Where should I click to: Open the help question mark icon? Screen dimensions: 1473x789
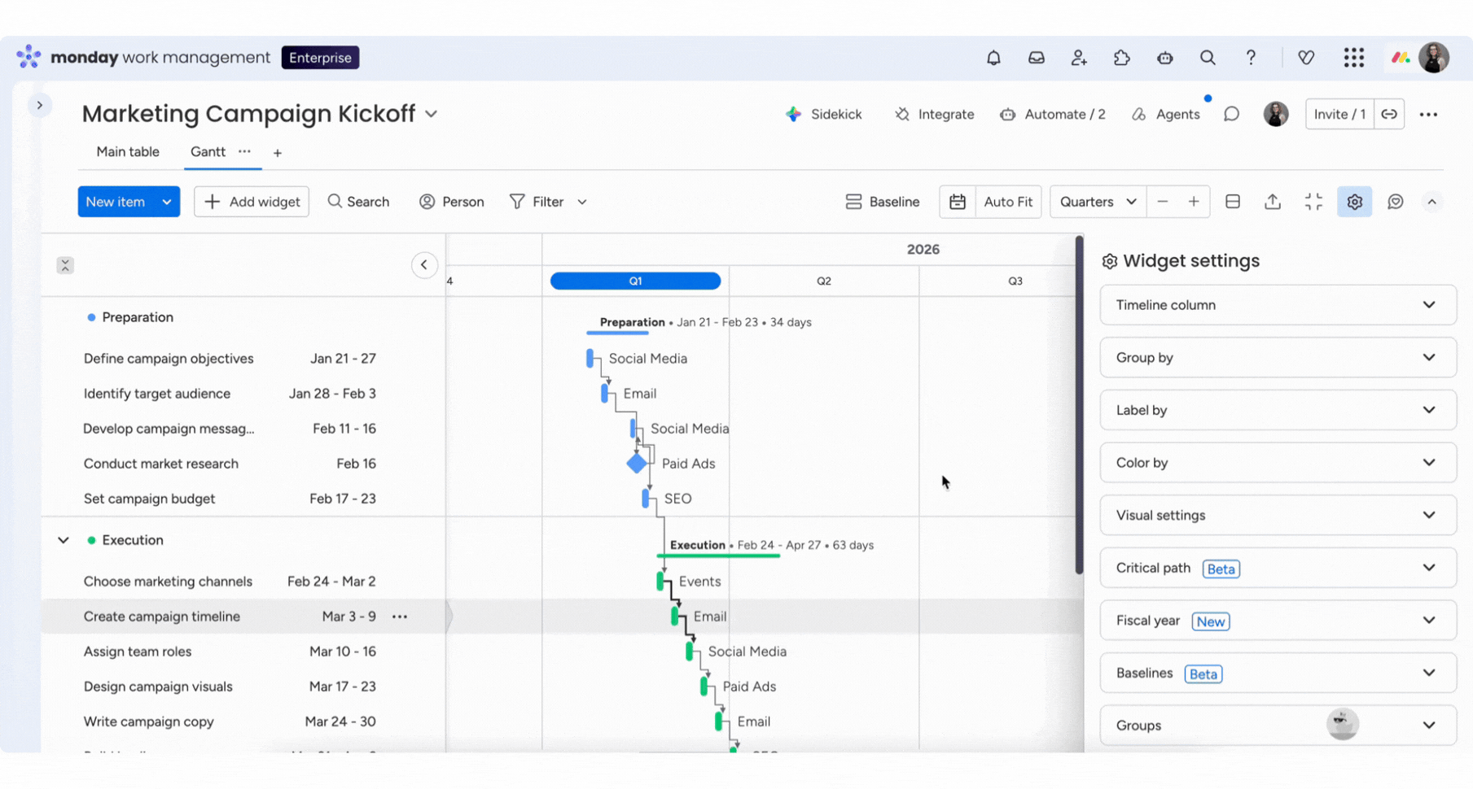pyautogui.click(x=1251, y=58)
